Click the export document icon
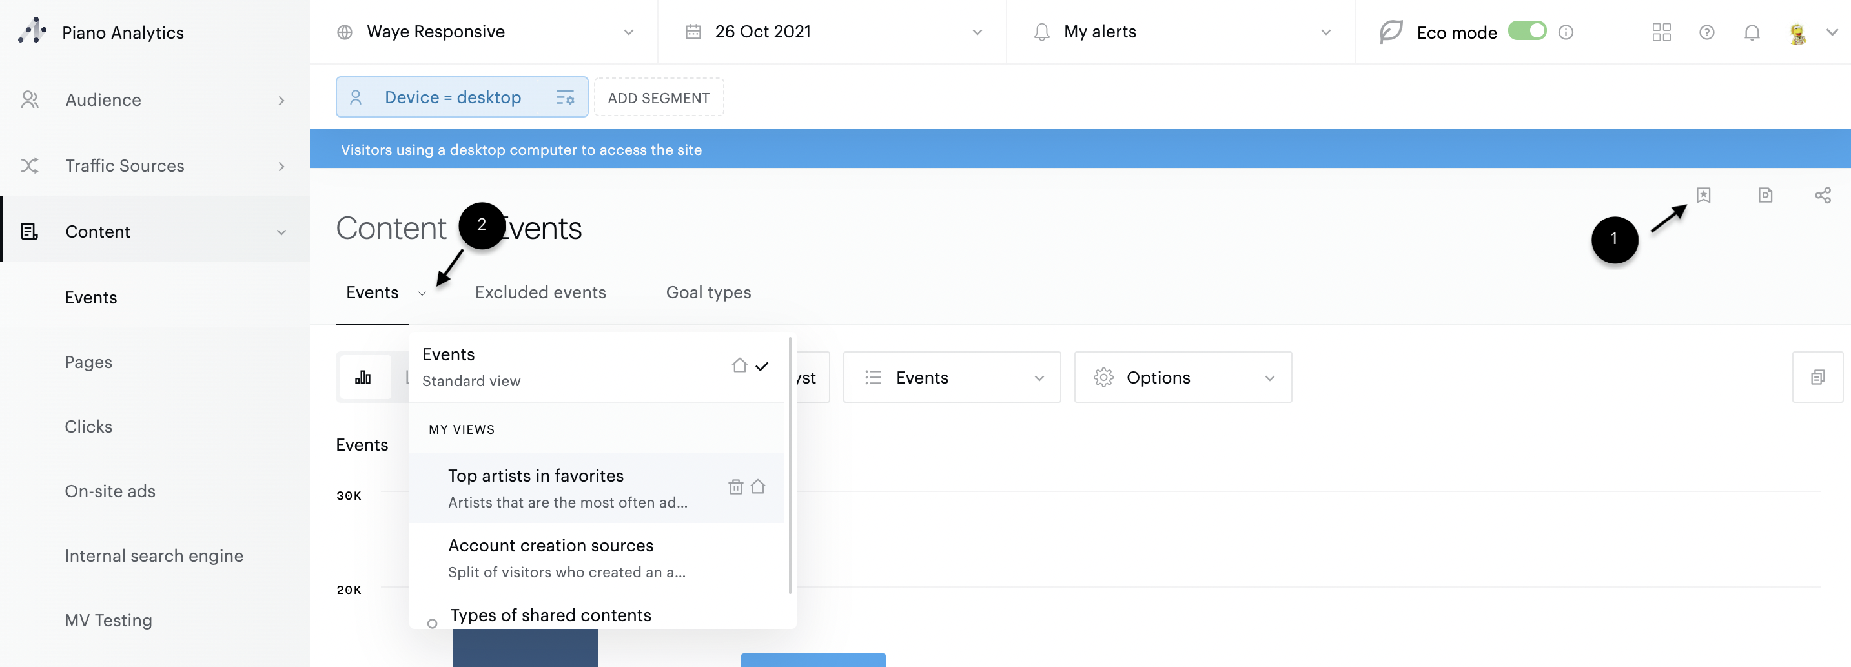This screenshot has height=667, width=1851. 1764,195
